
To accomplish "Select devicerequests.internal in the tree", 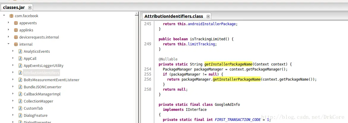I will tap(39, 37).
